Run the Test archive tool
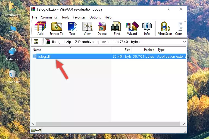 (x=72, y=28)
